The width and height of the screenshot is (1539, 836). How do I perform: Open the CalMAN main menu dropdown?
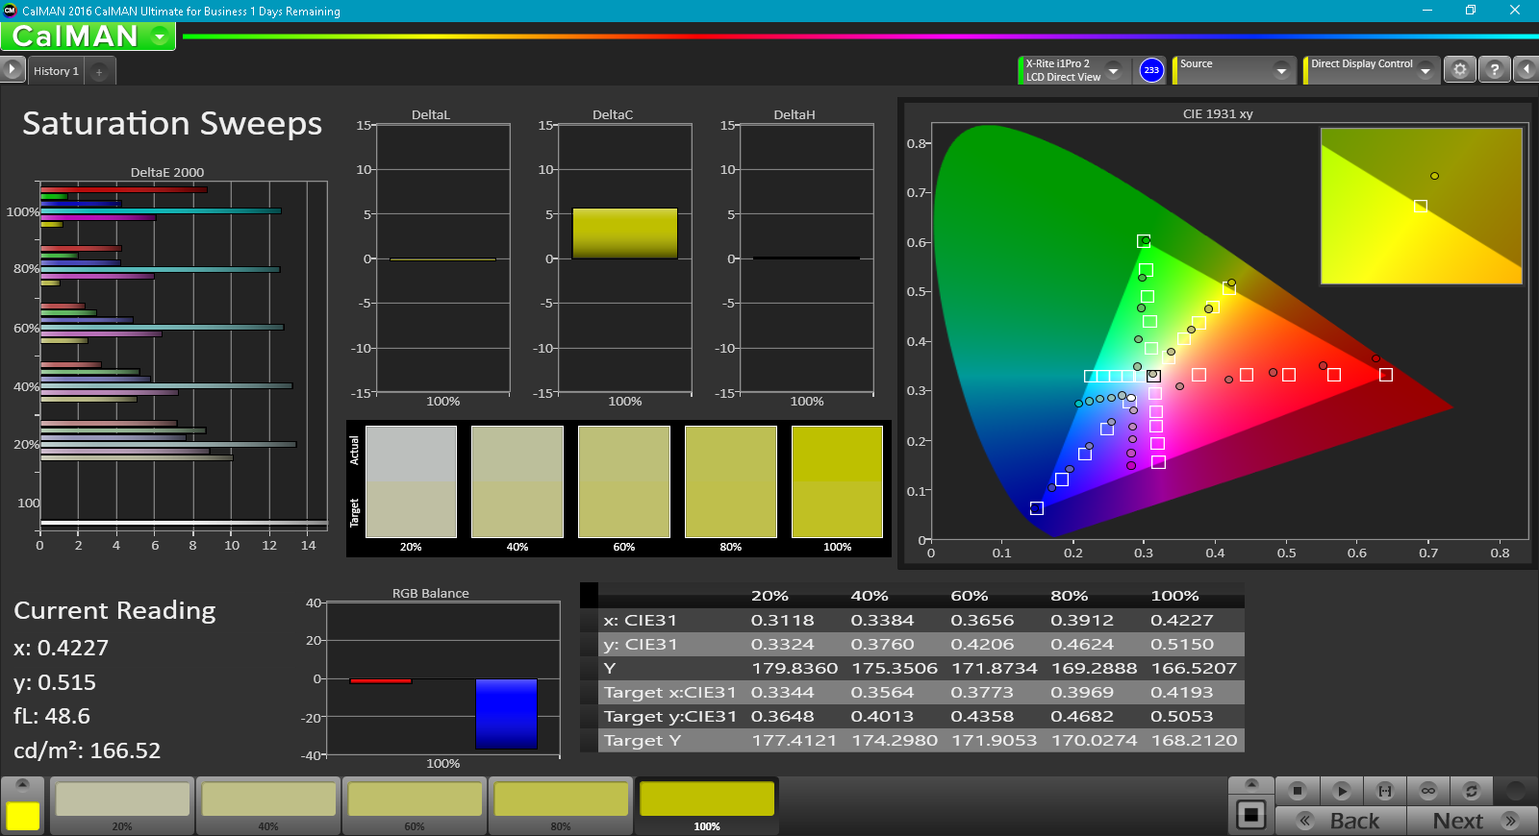(160, 37)
